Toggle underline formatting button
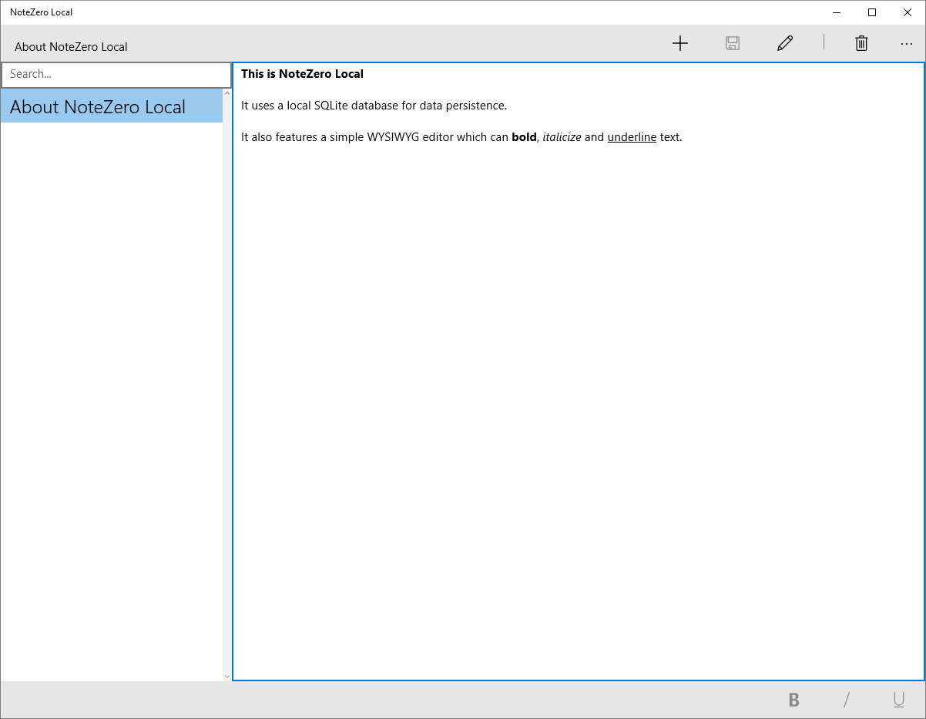 click(899, 700)
